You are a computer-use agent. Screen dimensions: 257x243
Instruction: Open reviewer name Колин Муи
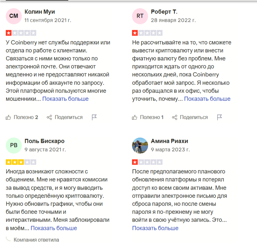tap(40, 12)
